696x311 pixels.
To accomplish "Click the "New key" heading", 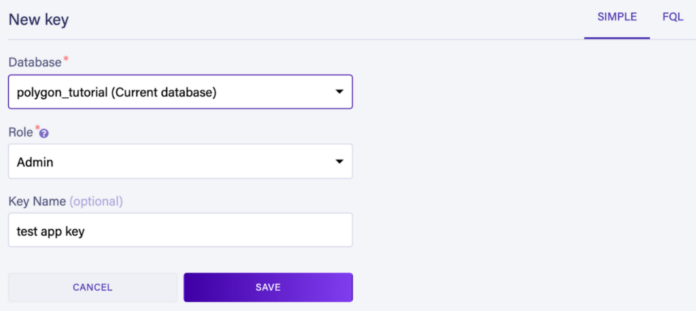I will (39, 19).
